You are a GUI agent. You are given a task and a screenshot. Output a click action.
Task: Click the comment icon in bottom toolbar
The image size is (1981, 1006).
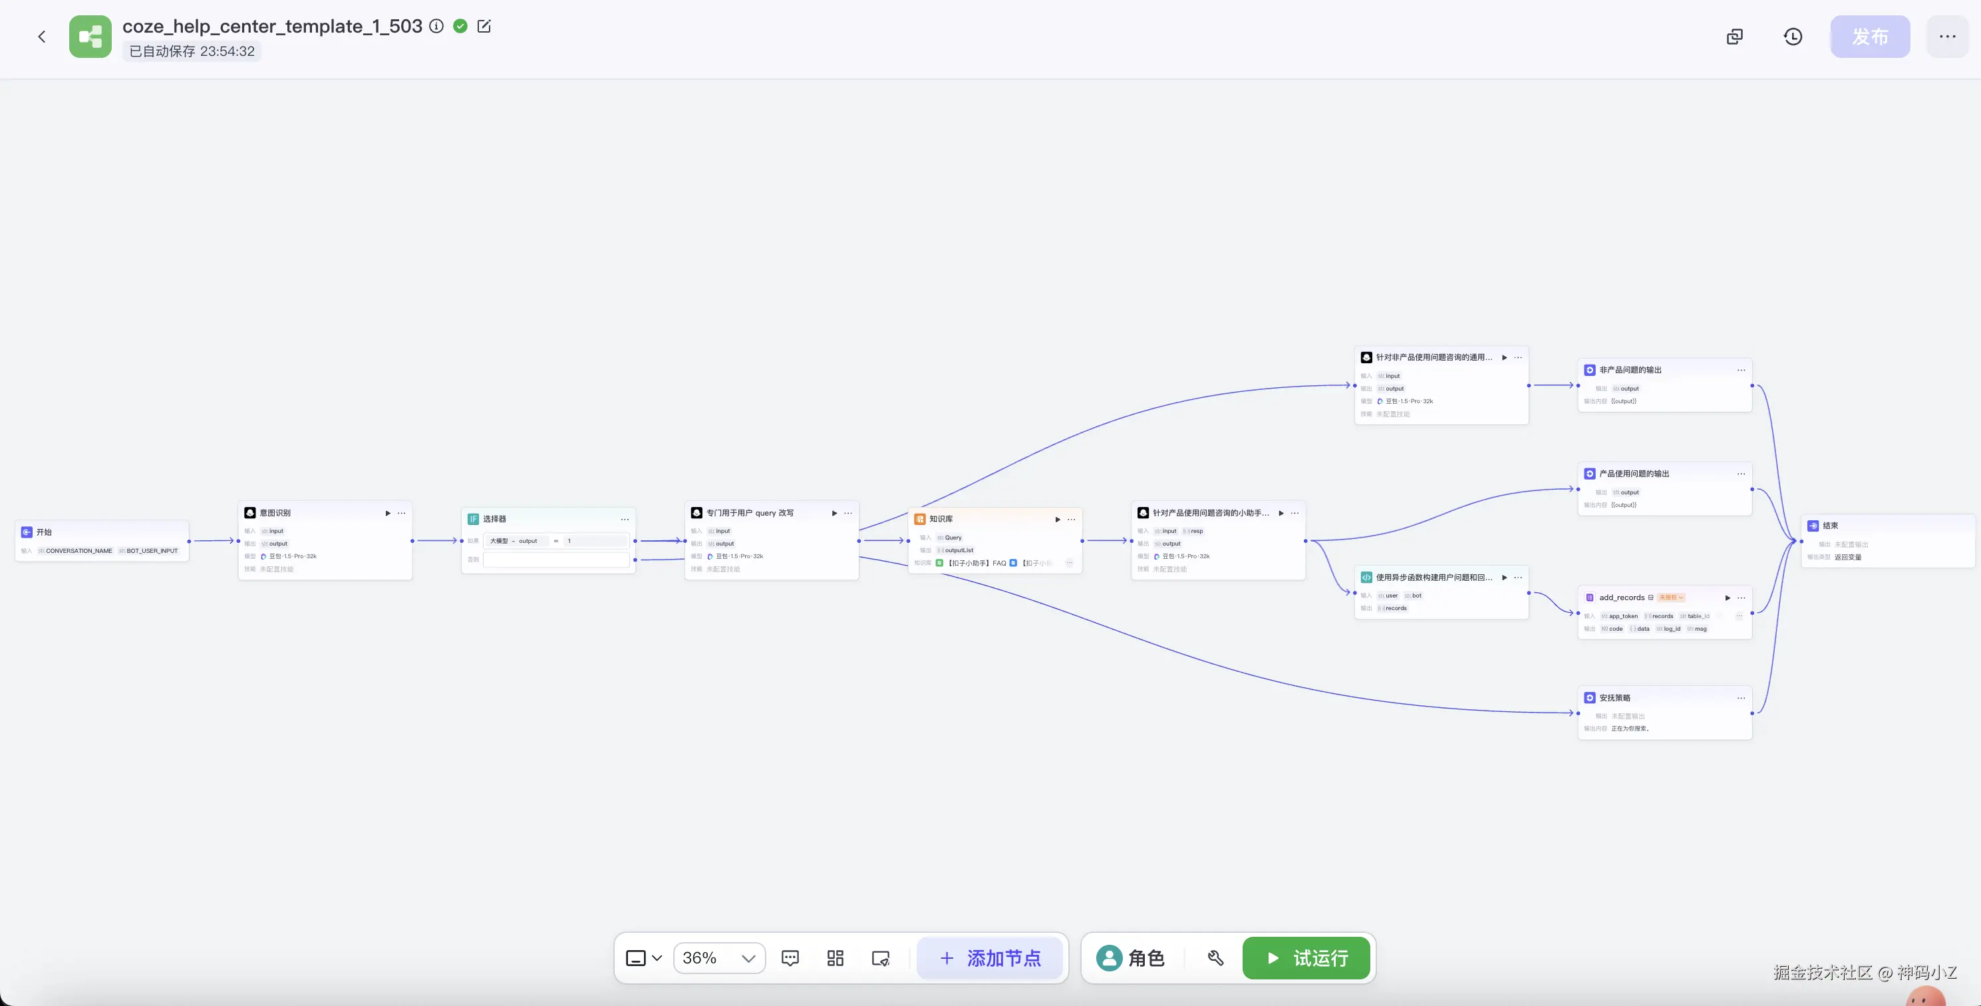(790, 957)
